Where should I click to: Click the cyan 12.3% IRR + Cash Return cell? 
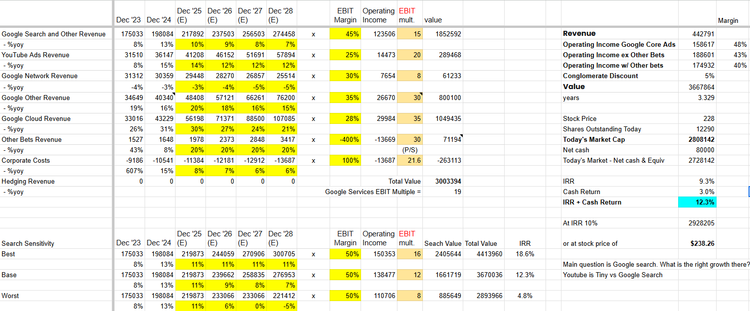pyautogui.click(x=697, y=202)
